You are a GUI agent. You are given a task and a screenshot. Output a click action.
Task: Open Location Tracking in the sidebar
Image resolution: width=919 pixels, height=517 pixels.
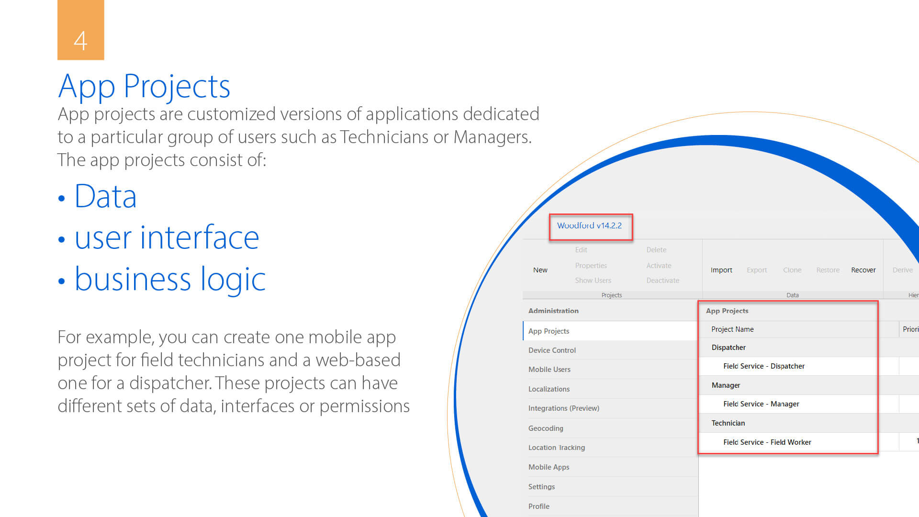(x=610, y=448)
